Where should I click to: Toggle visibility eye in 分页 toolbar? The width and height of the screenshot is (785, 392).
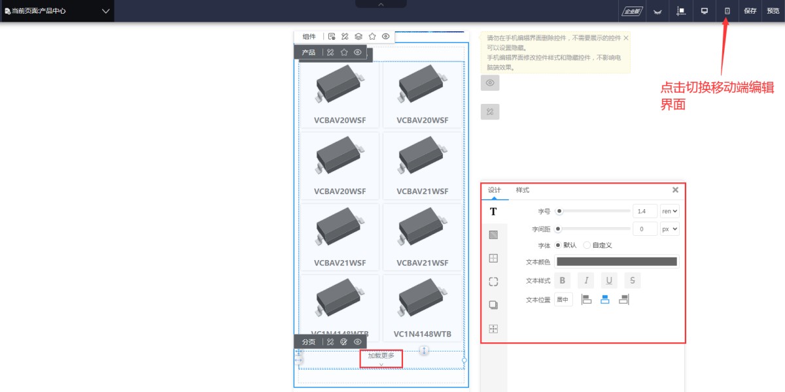(358, 342)
